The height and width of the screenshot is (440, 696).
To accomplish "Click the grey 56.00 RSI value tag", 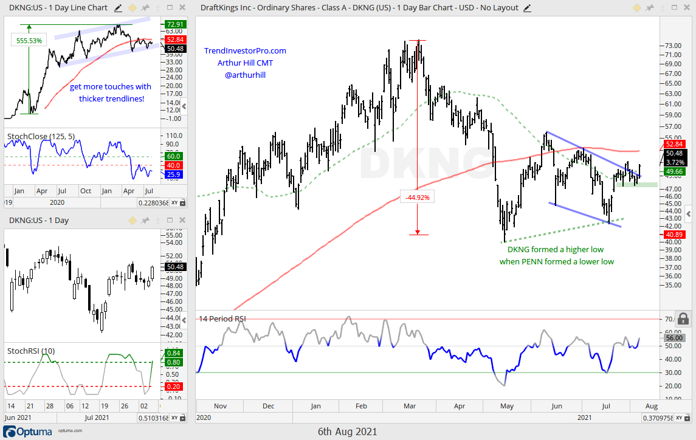I will pos(675,338).
